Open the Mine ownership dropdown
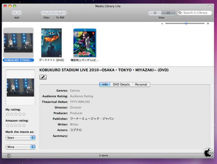The height and width of the screenshot is (164, 217). coord(20,147)
